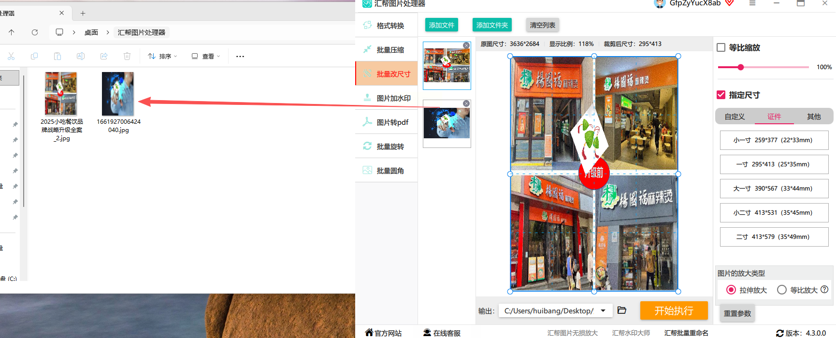
Task: Click the user avatar icon
Action: pos(660,4)
